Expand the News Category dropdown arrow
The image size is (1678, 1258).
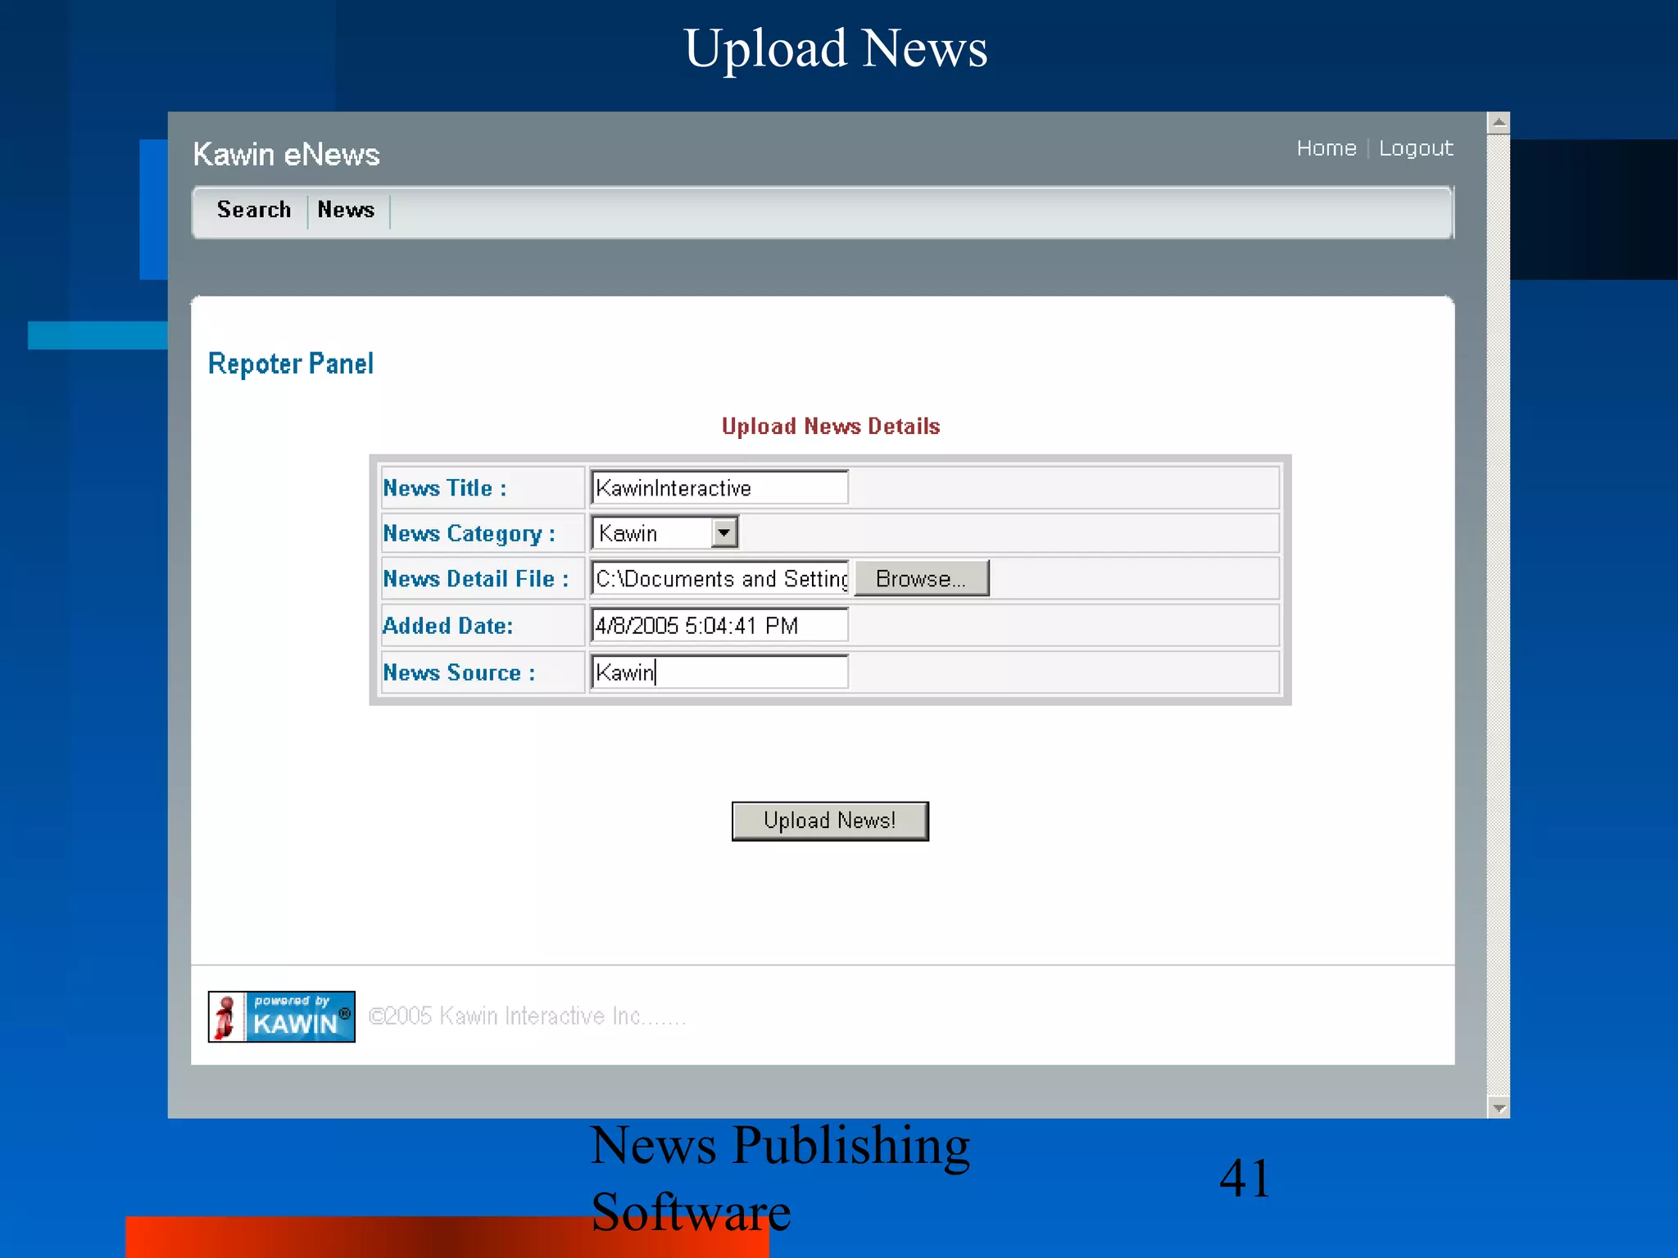click(723, 532)
